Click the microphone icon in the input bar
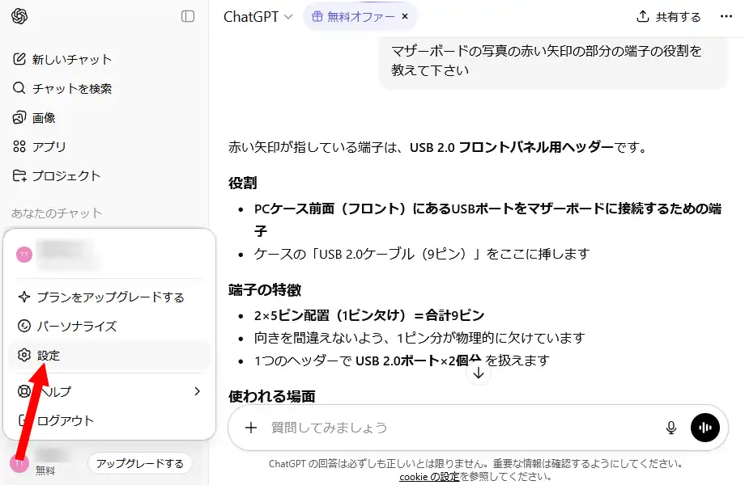This screenshot has height=485, width=745. [670, 428]
